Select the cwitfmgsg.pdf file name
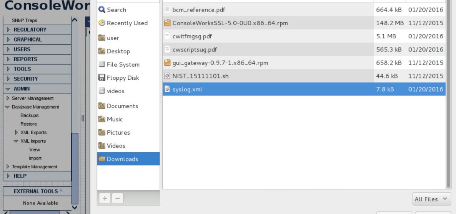The width and height of the screenshot is (456, 214). pyautogui.click(x=192, y=36)
